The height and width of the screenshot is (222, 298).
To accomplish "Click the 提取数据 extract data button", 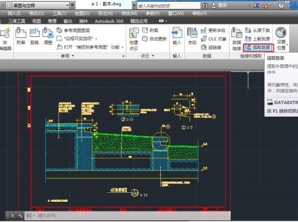I will (258, 48).
